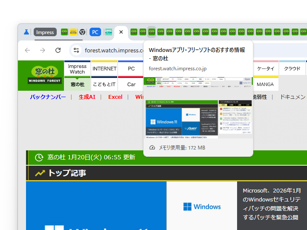Click forest.watch.impress.co.jp in the hover card
This screenshot has width=307, height=230.
coord(177,69)
